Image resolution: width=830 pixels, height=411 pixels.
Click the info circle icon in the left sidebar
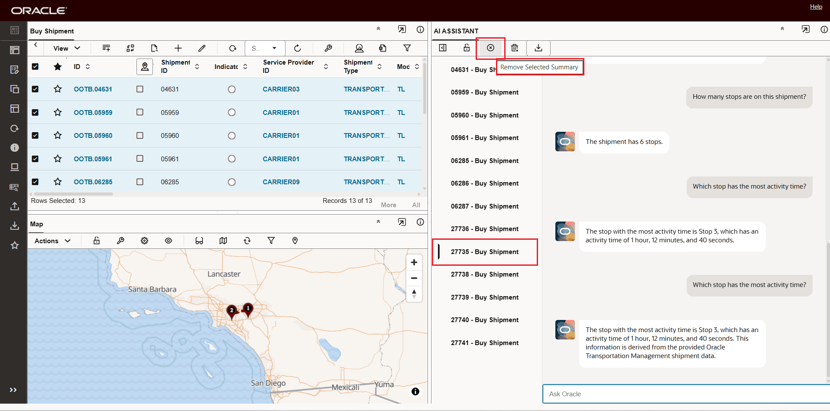coord(15,148)
